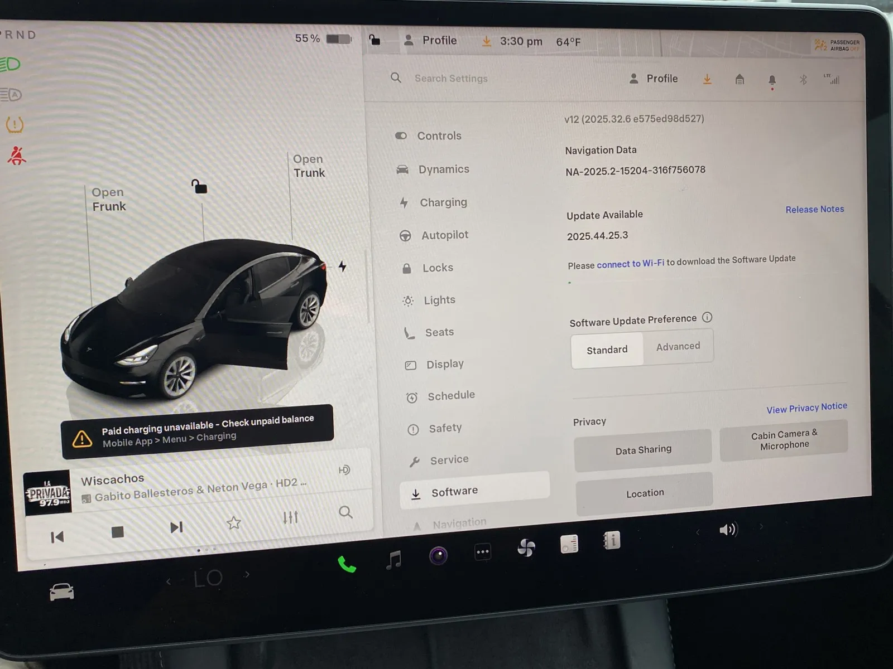The height and width of the screenshot is (669, 893).
Task: Open the climate fan control icon
Action: (526, 547)
